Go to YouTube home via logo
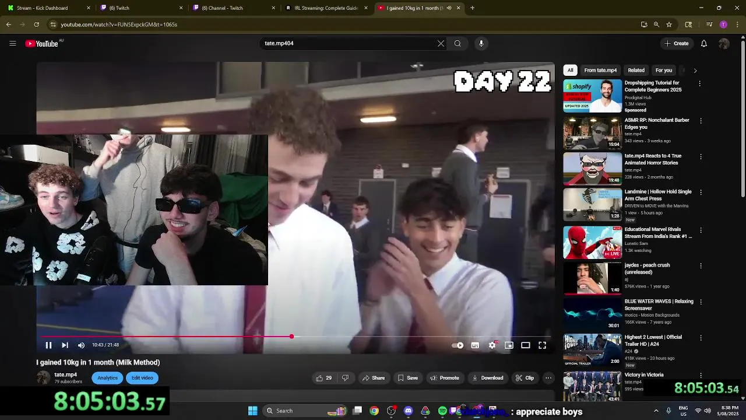The image size is (746, 420). point(42,44)
